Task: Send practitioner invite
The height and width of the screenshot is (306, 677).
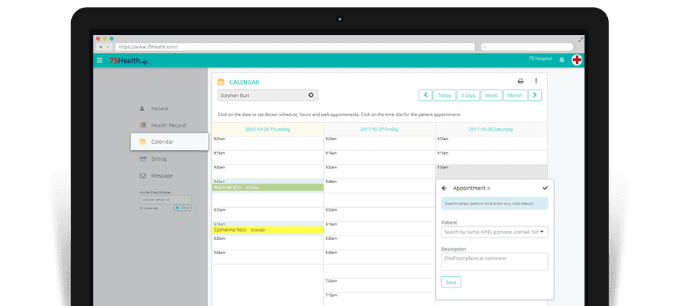Action: coord(182,208)
